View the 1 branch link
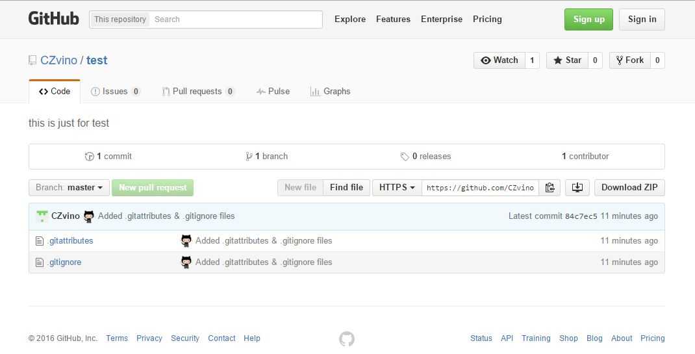The image size is (695, 354). [267, 157]
